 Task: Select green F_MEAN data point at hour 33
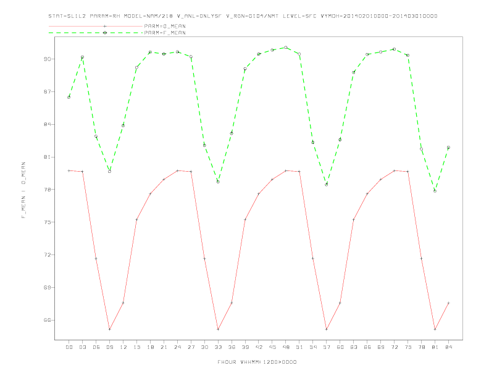[218, 182]
